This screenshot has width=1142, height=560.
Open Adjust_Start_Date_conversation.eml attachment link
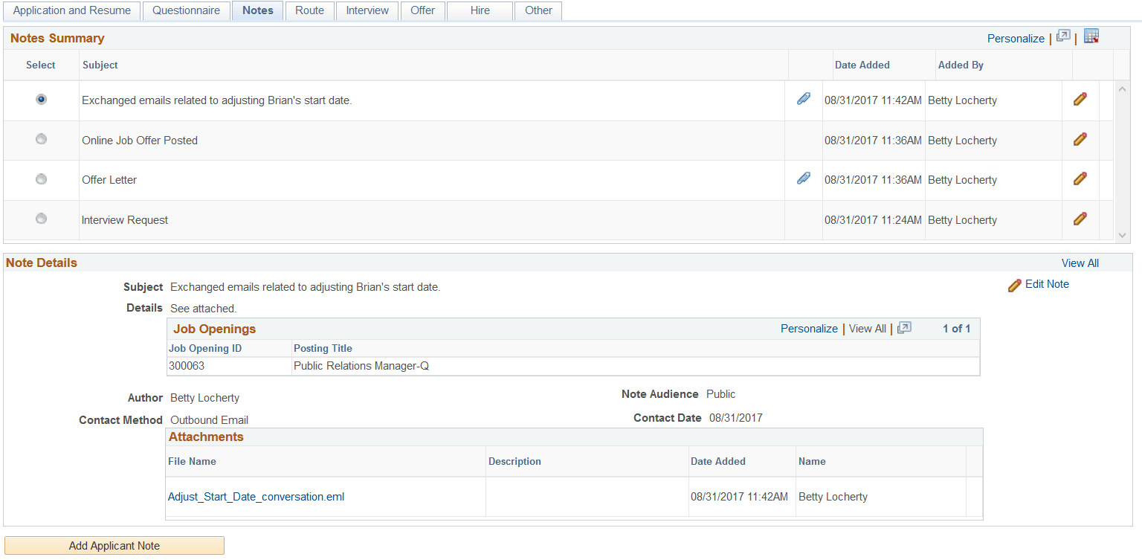[256, 496]
